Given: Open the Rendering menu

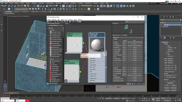Looking at the screenshot, I should click(58, 3).
